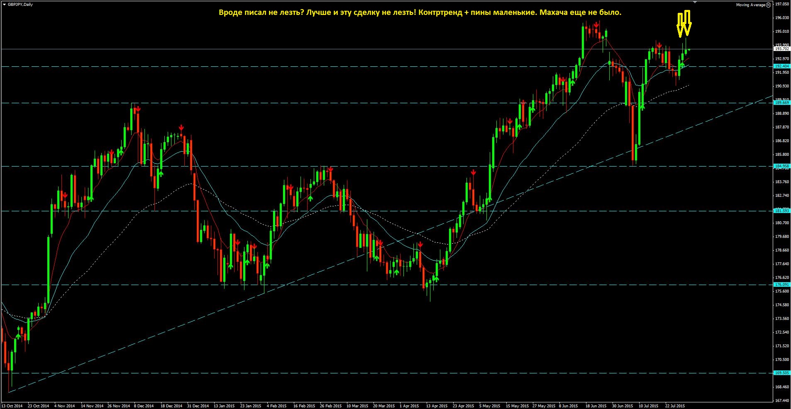This screenshot has width=791, height=409.
Task: Open the dropdown triangle beside GBPJPY,Daily
Action: tap(4, 4)
